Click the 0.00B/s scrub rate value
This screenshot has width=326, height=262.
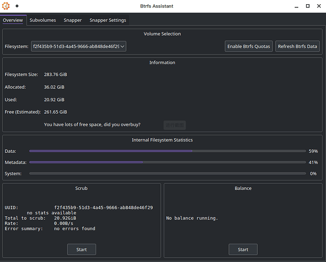pyautogui.click(x=64, y=223)
